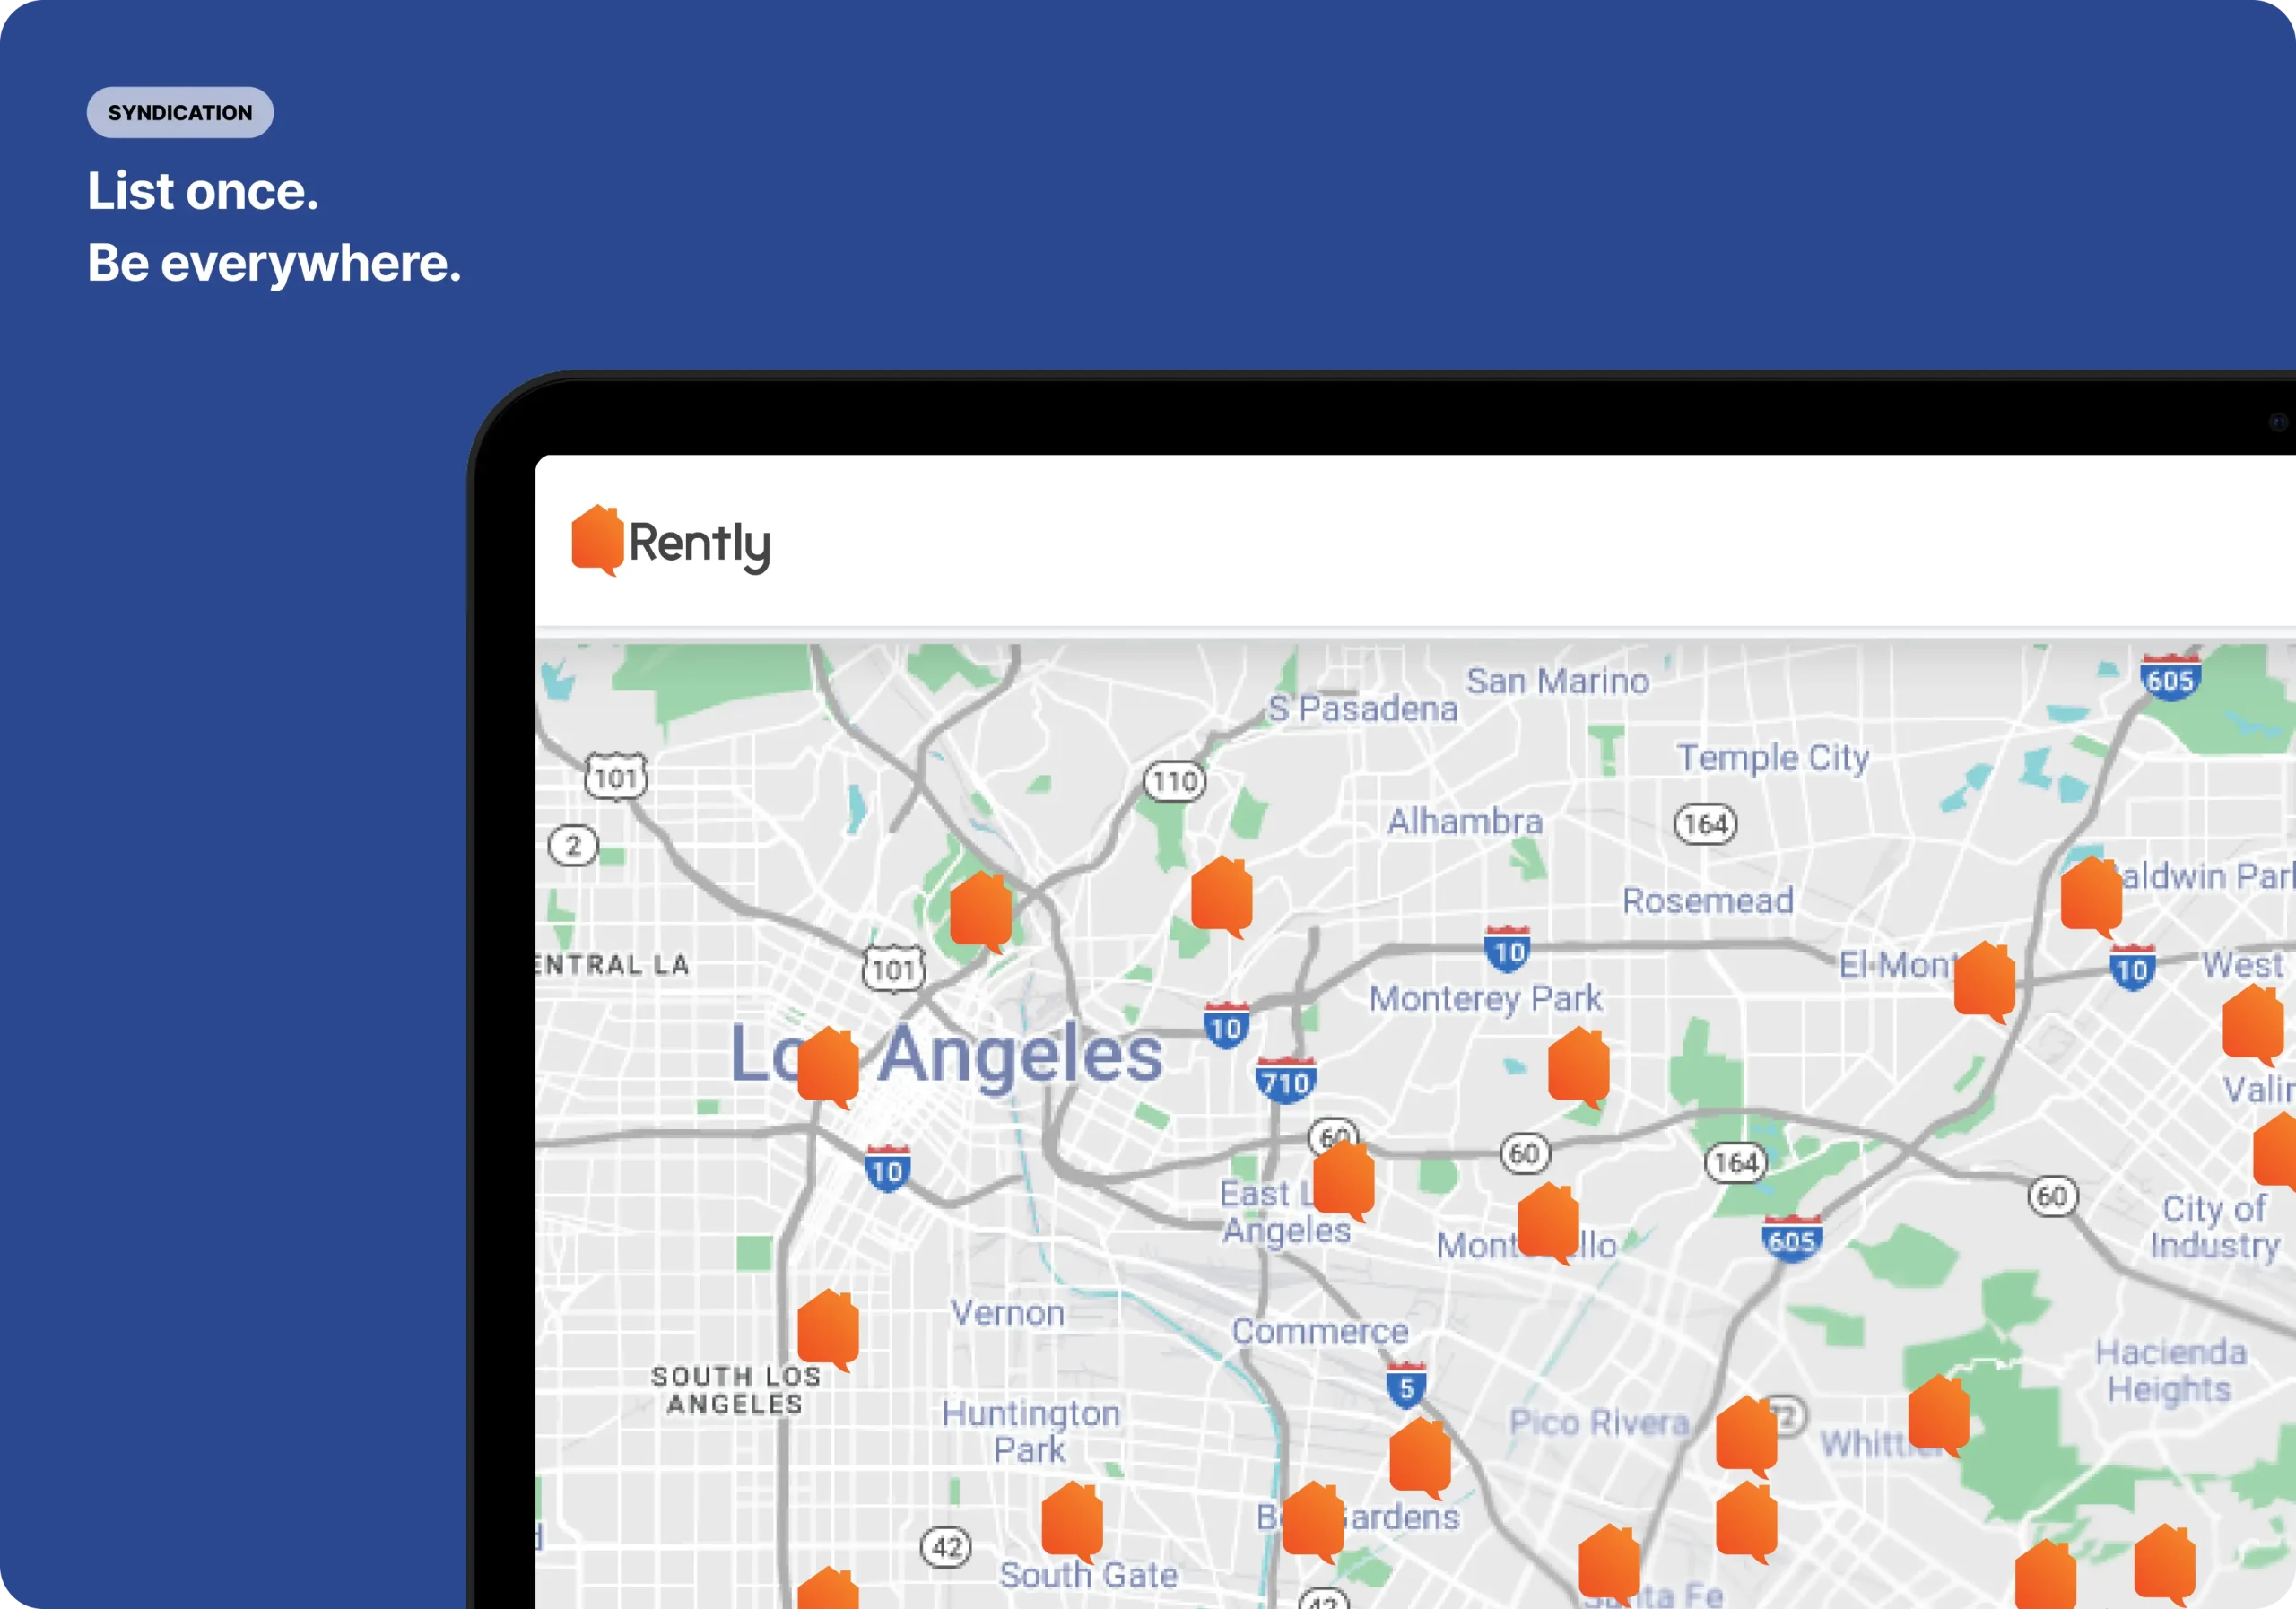Click the Huntington Park map label
Screen dimensions: 2296x1609
click(x=1030, y=1431)
